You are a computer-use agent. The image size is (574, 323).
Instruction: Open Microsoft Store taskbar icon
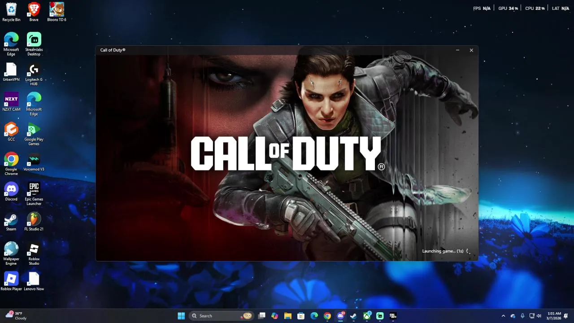[301, 316]
